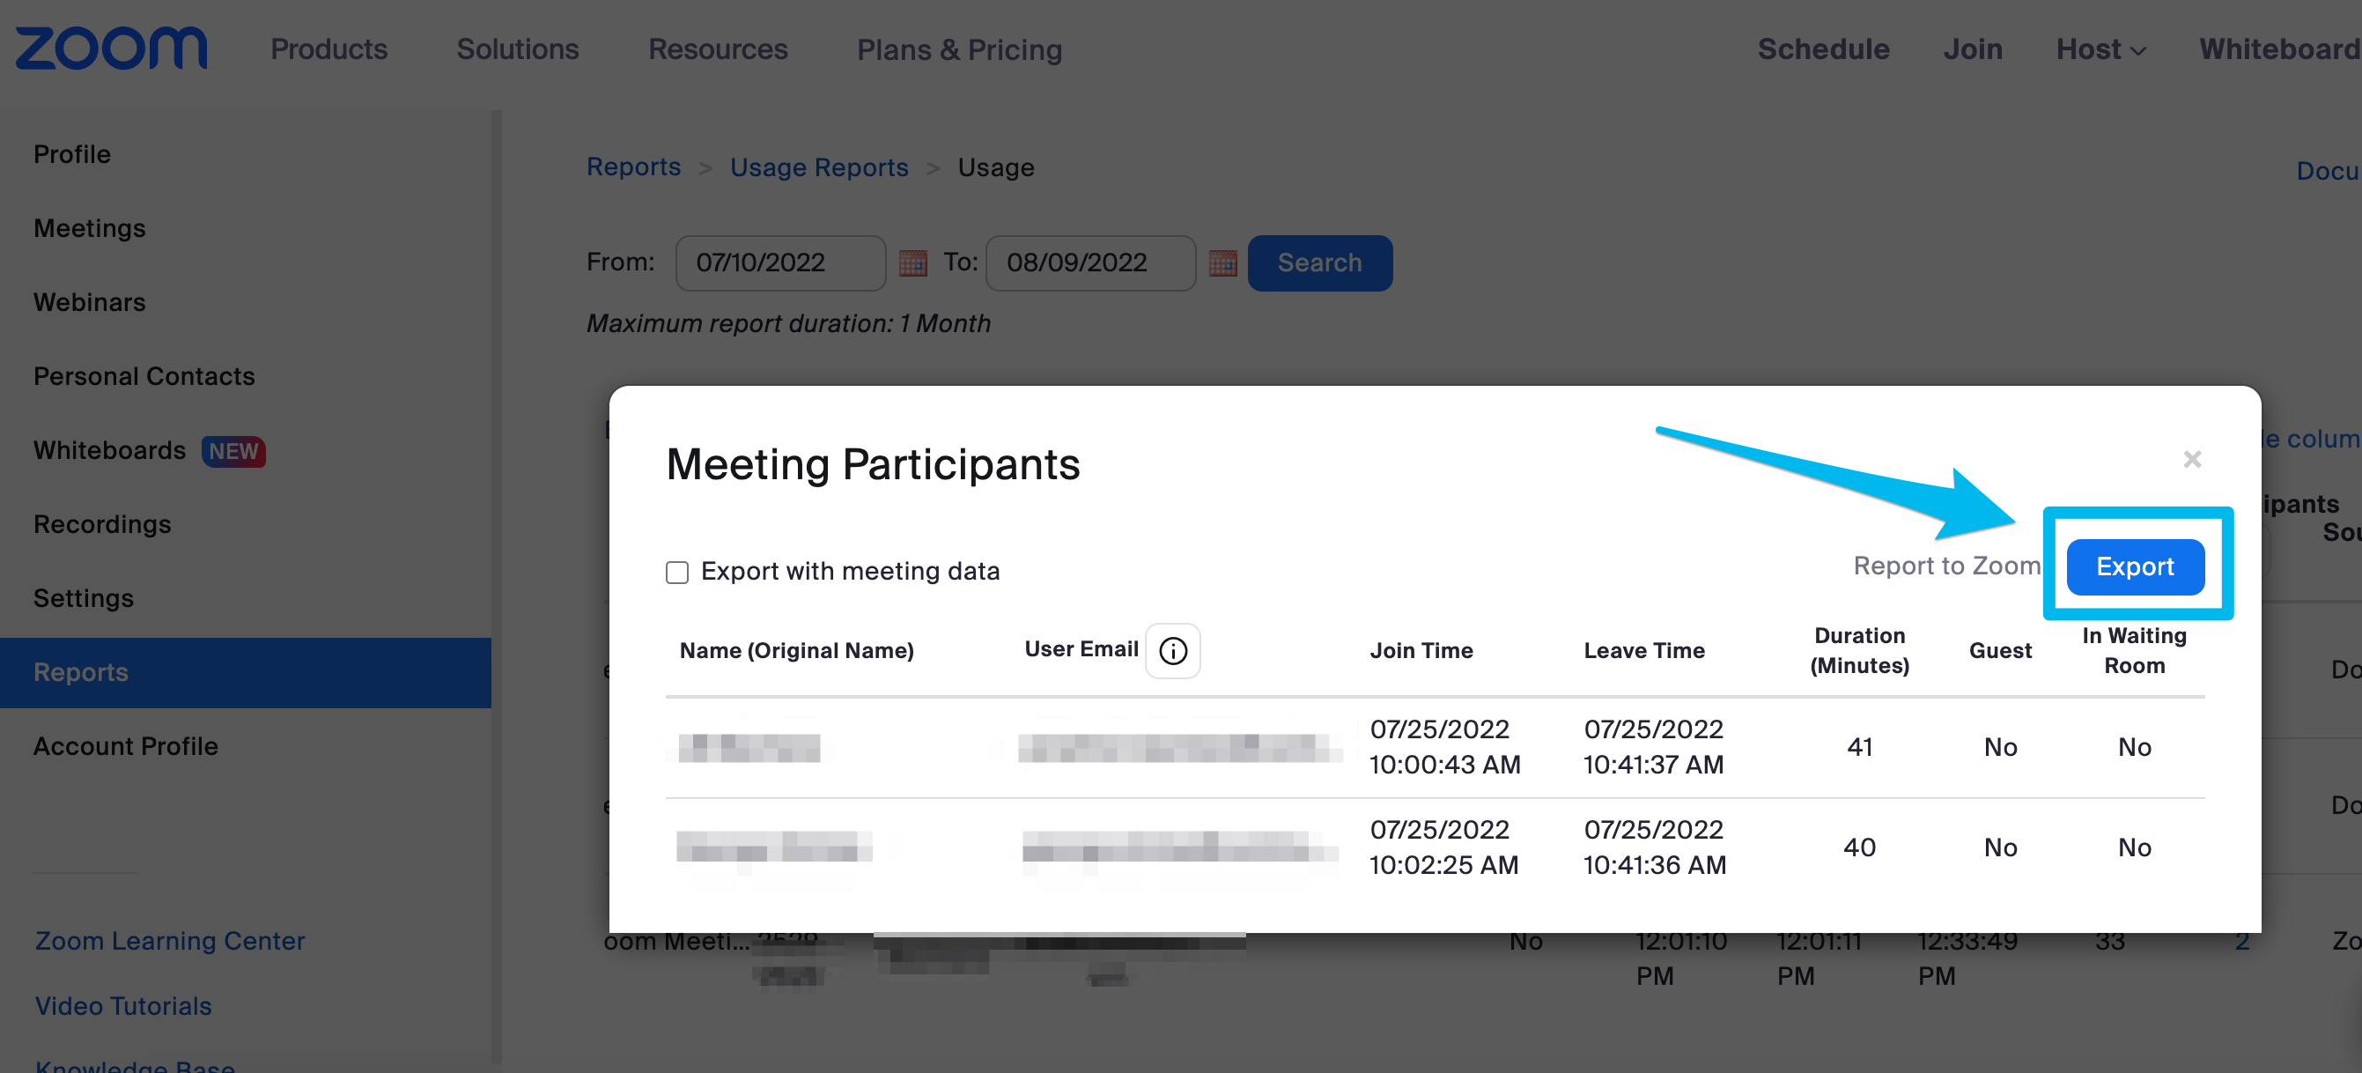Open Video Tutorials link
This screenshot has height=1073, width=2362.
click(123, 1006)
